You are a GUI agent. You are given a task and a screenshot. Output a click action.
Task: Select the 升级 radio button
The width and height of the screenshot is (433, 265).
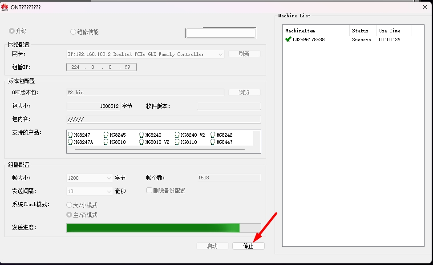[x=12, y=32]
